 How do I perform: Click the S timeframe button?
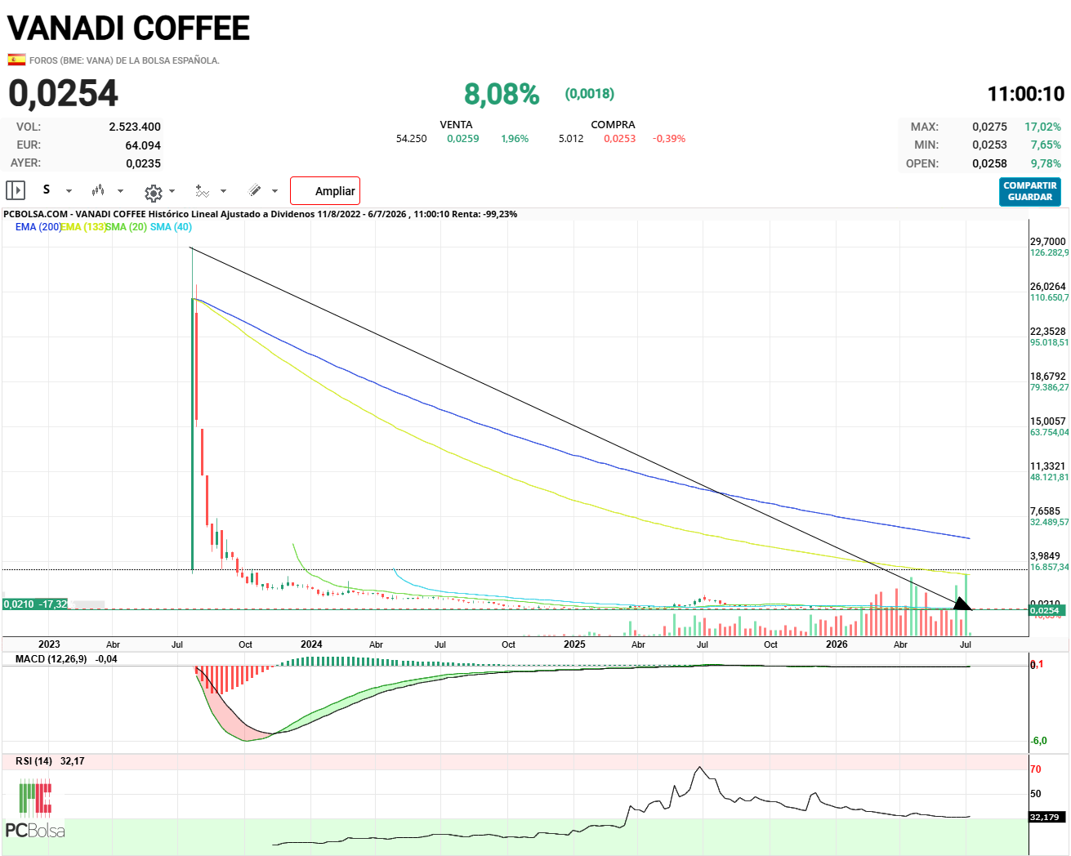(47, 189)
